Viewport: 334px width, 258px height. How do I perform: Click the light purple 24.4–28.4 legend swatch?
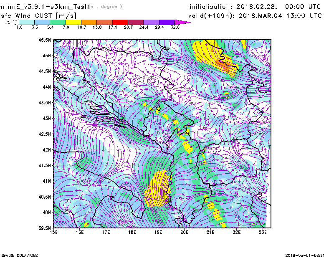click(151, 22)
